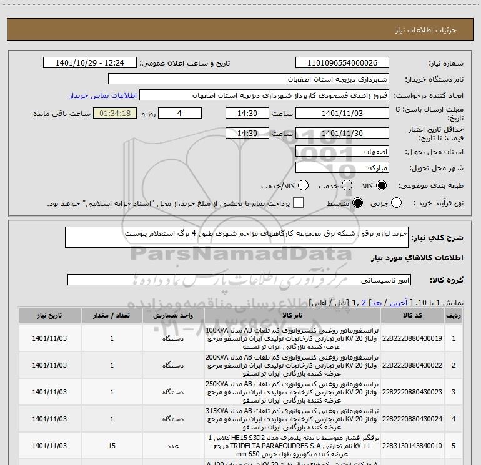The height and width of the screenshot is (465, 481).
Task: Open the بعد next page link
Action: [x=377, y=303]
